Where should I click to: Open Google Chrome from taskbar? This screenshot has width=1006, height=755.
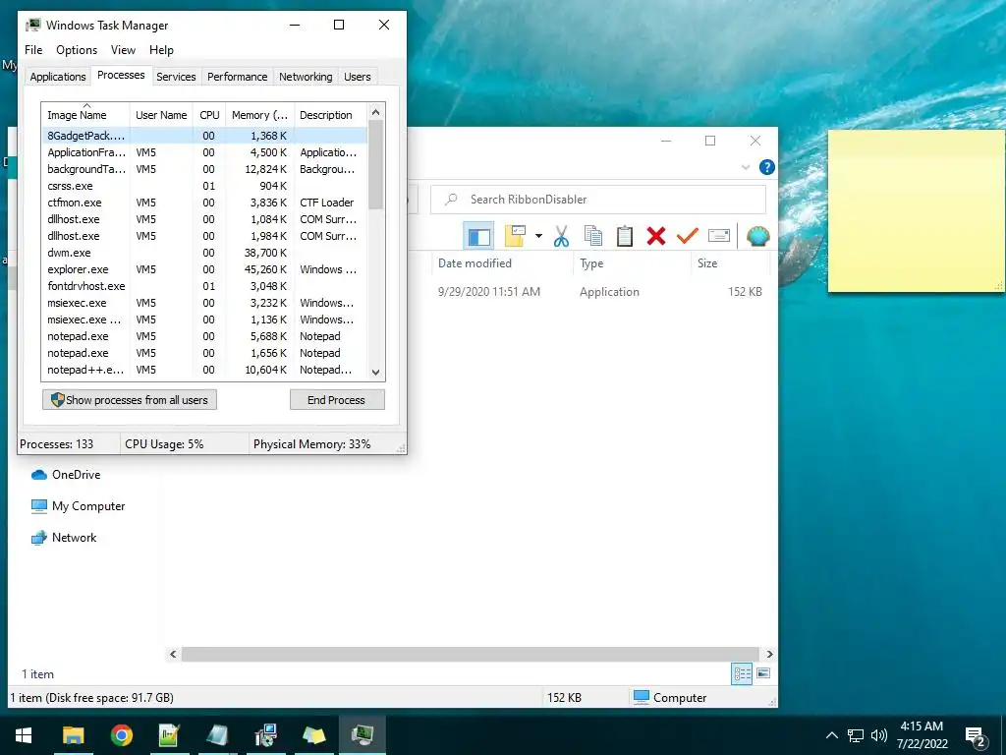point(121,735)
